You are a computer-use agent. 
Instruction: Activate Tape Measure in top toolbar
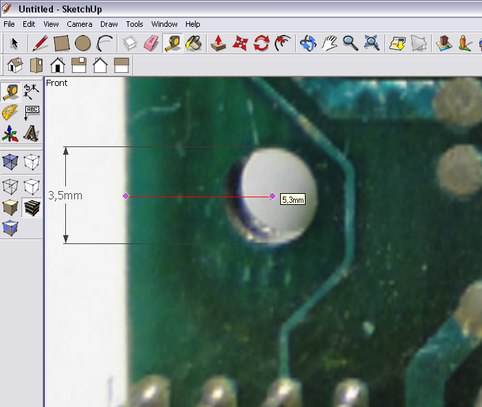173,43
